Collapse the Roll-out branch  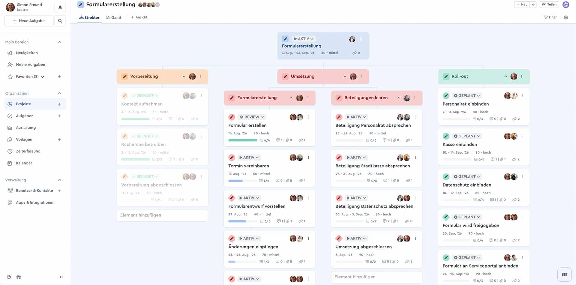505,76
